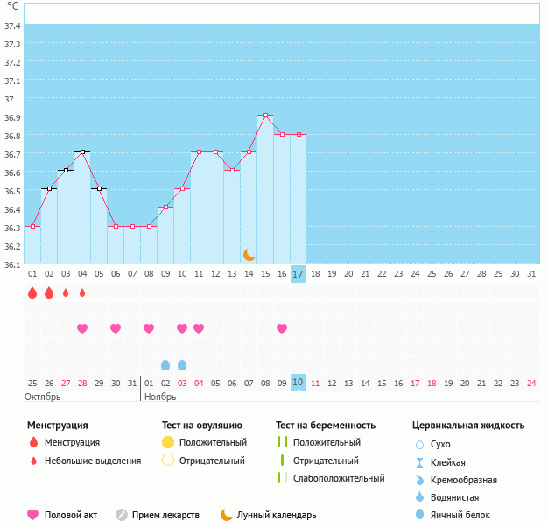Click the pink heart beside 'Половой акт'
Screen dimensions: 548x521
(x=33, y=515)
